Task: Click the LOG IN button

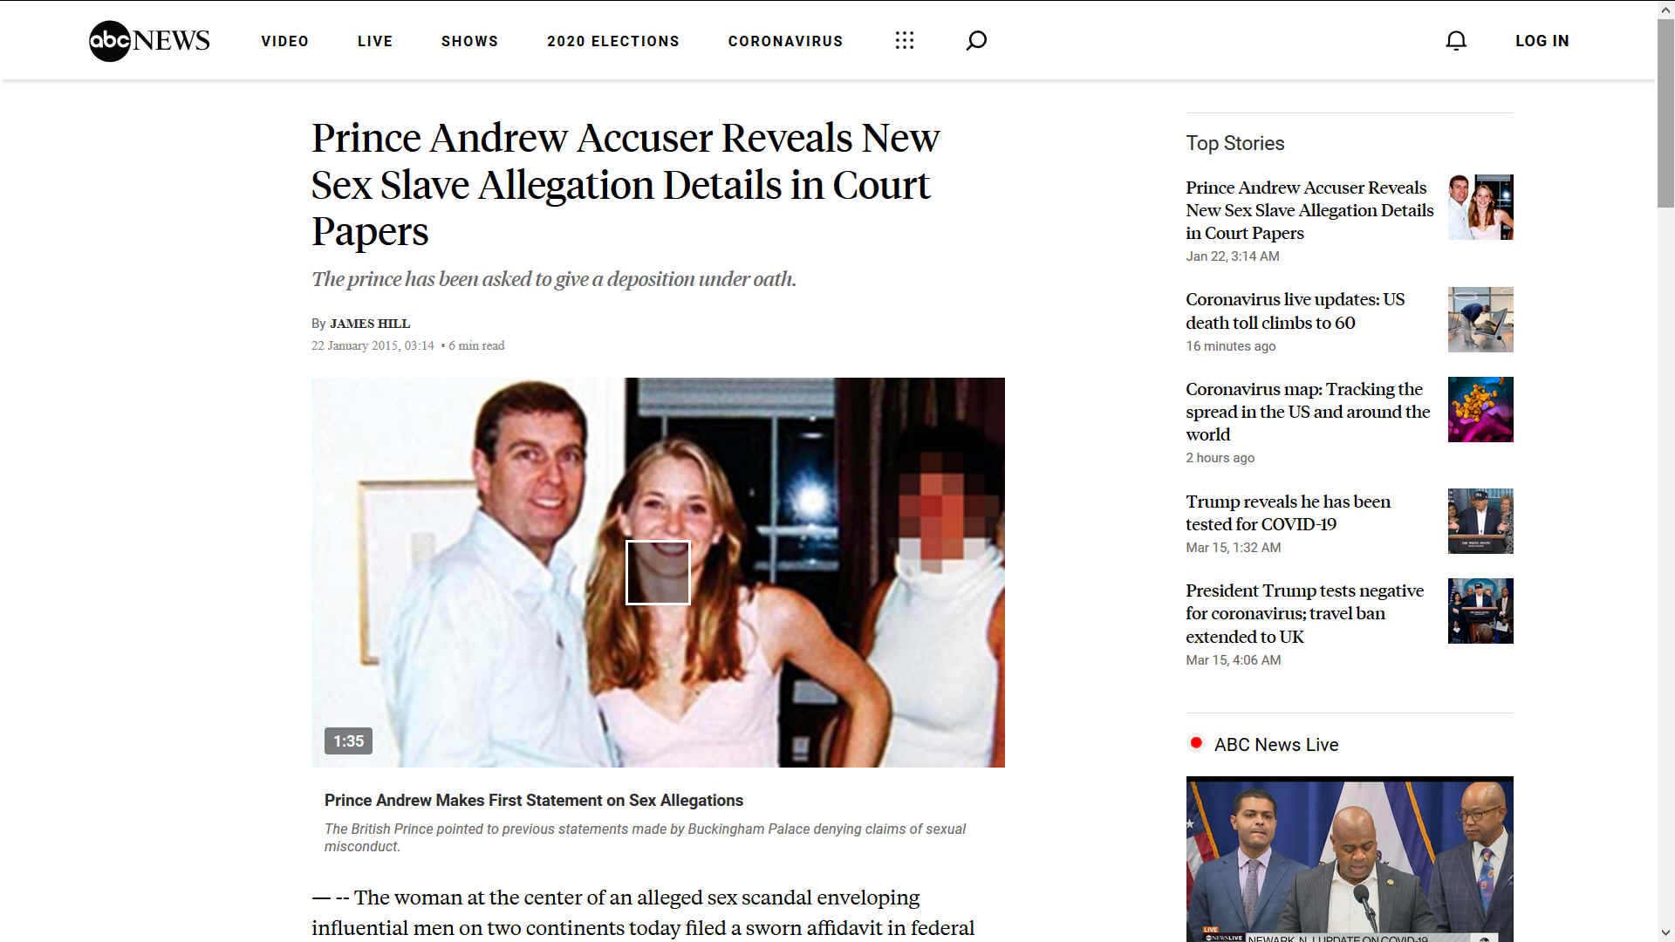Action: pyautogui.click(x=1542, y=41)
